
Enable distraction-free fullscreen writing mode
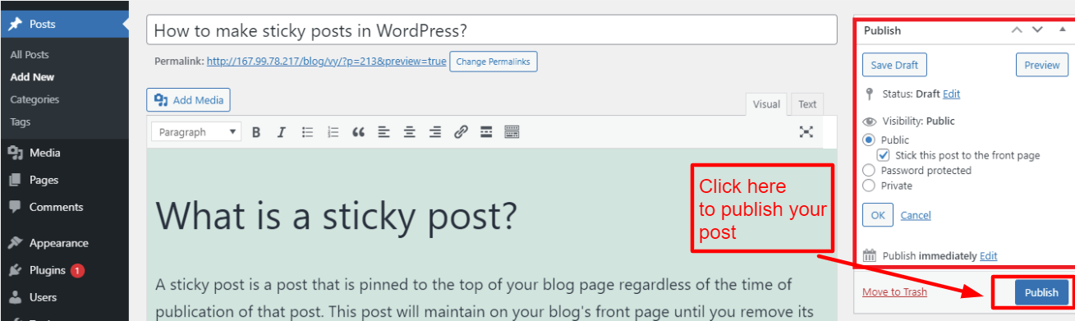[806, 132]
